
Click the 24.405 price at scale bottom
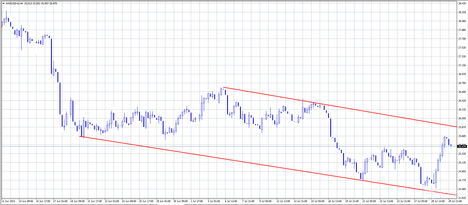[x=462, y=198]
